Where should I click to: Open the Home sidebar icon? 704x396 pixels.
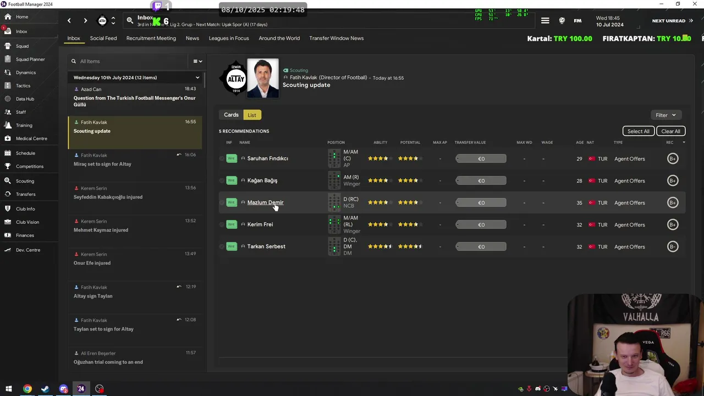[8, 17]
